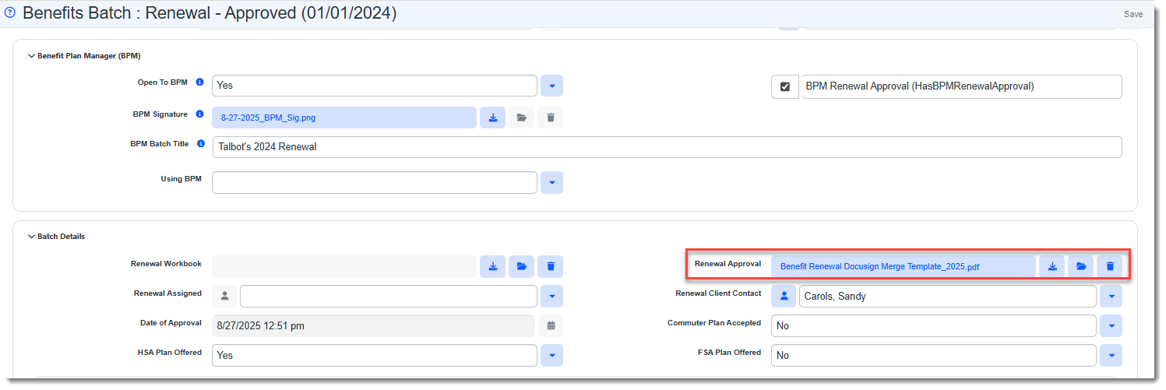Open folder icon for Renewal Approval
Viewport: 1166px width, 390px height.
click(1081, 266)
